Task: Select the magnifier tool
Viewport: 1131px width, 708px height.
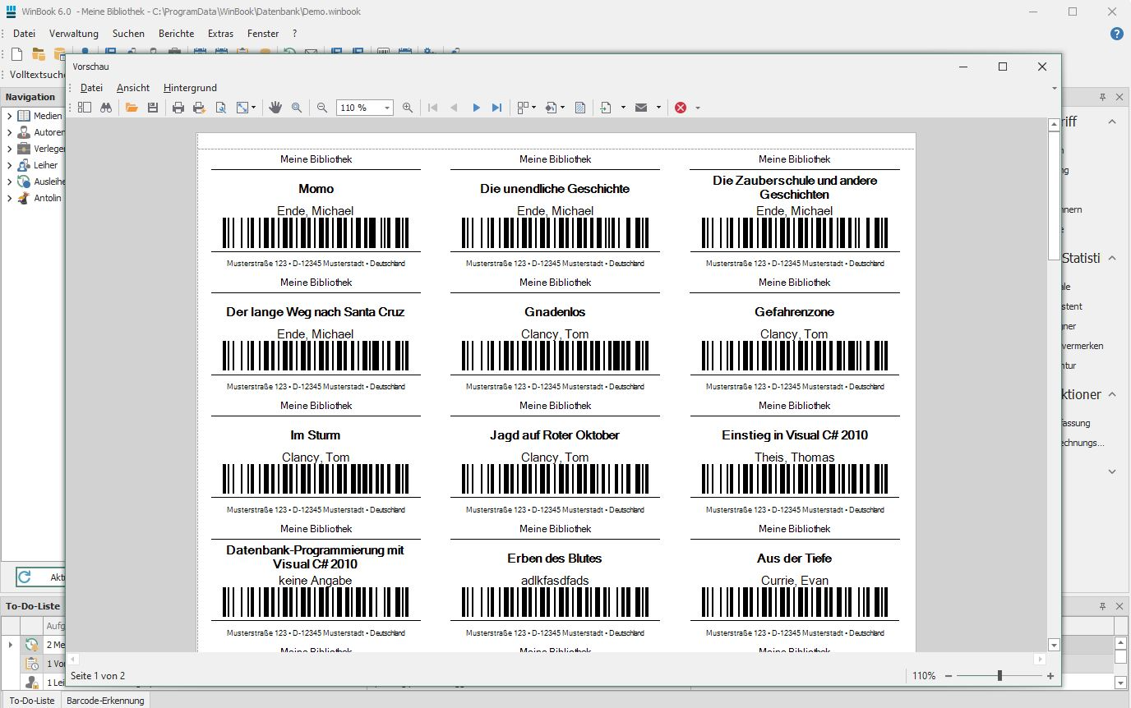Action: pos(297,108)
